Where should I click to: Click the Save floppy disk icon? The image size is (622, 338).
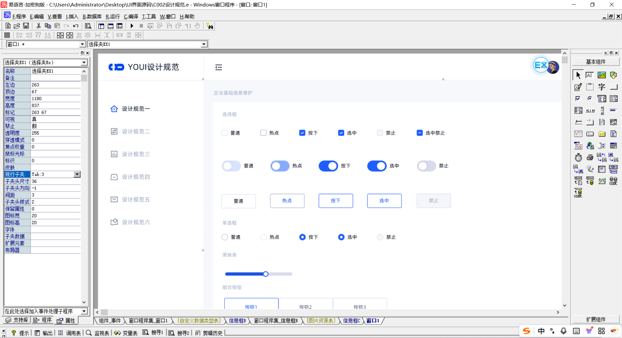(26, 26)
